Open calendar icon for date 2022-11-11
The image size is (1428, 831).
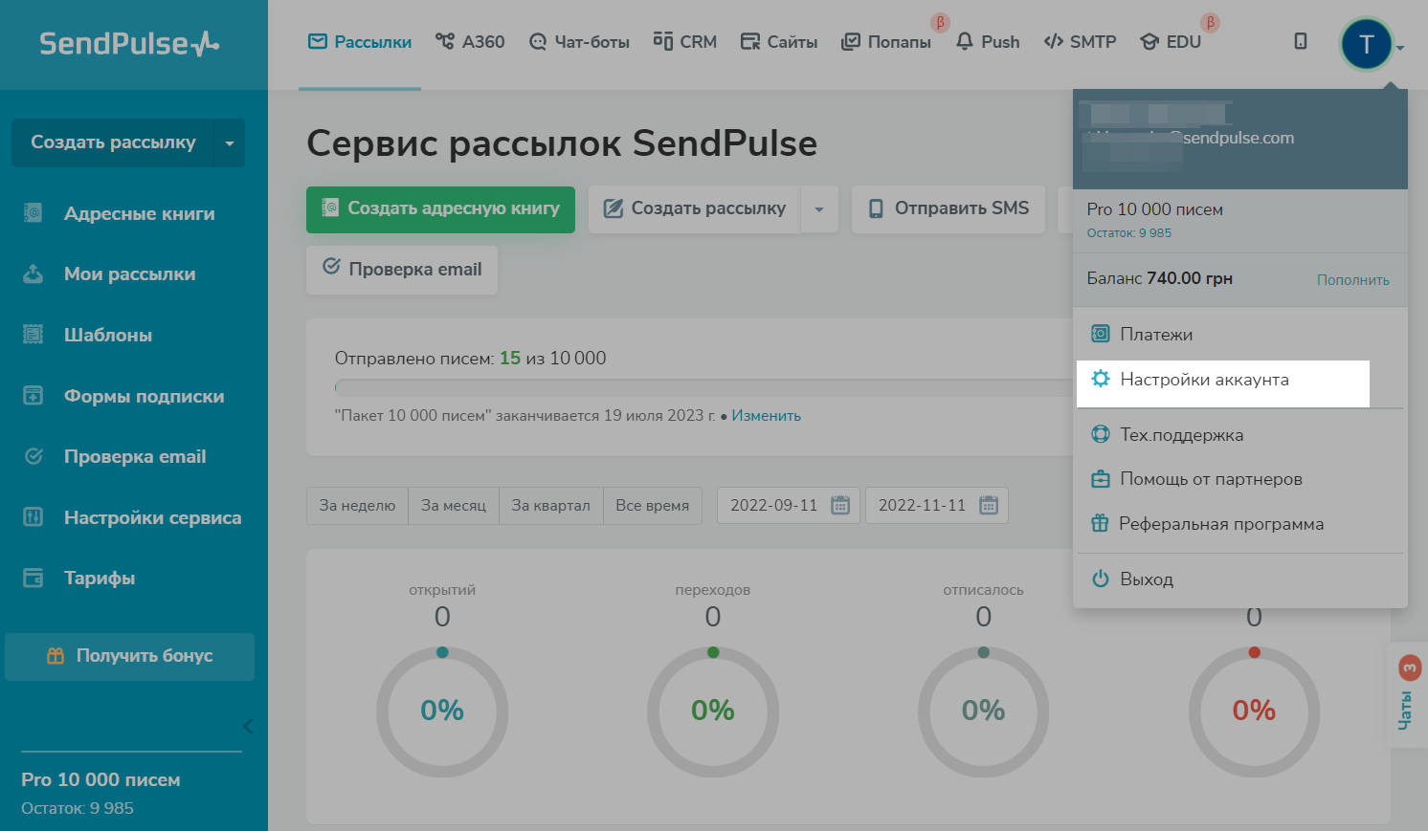point(989,505)
